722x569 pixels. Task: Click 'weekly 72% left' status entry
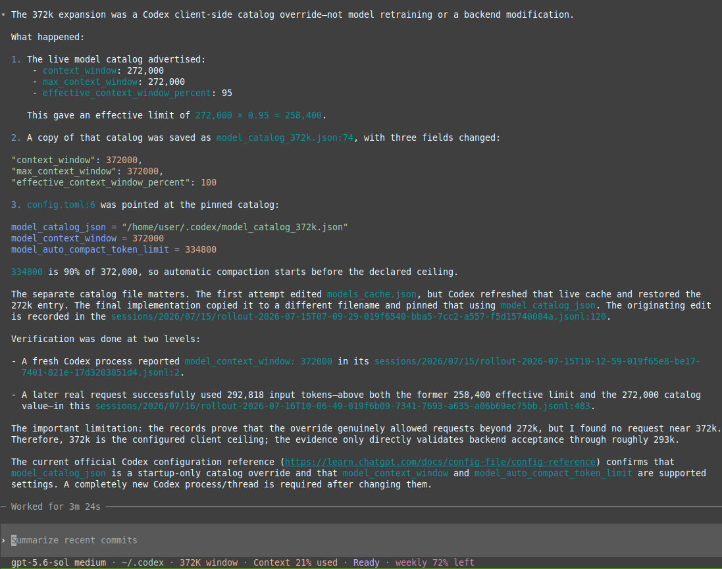434,562
